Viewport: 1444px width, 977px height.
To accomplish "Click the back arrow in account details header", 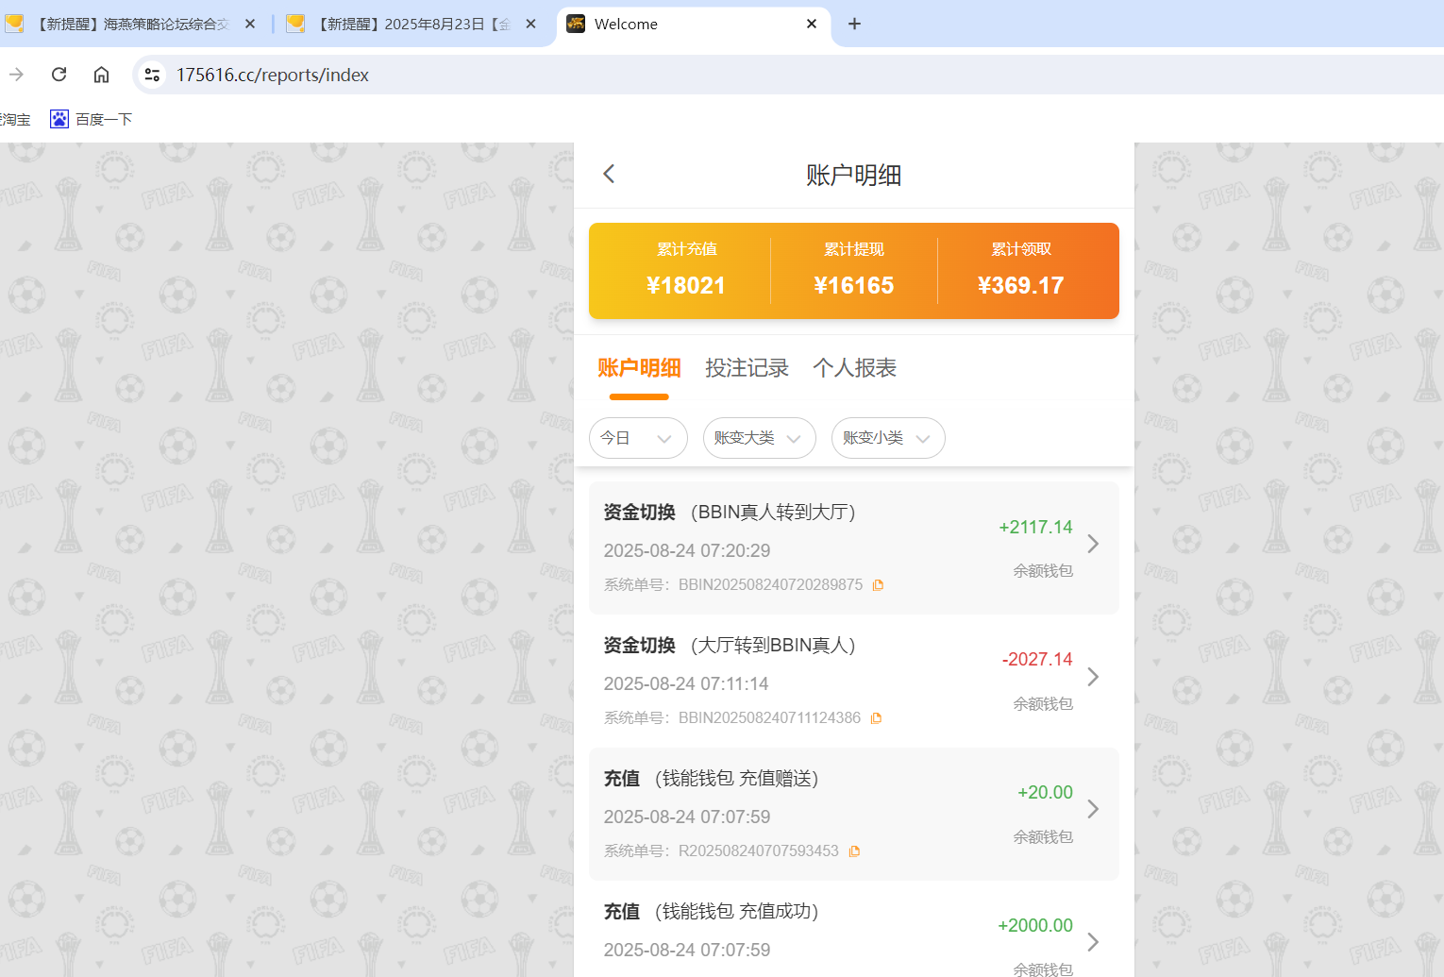I will (x=609, y=174).
